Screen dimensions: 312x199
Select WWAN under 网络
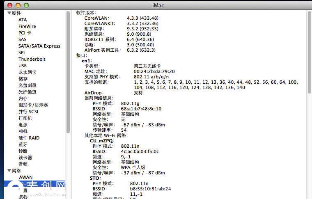pos(25,177)
